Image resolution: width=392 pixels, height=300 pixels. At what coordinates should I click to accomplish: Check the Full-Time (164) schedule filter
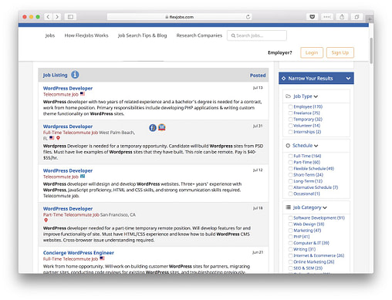coord(290,156)
